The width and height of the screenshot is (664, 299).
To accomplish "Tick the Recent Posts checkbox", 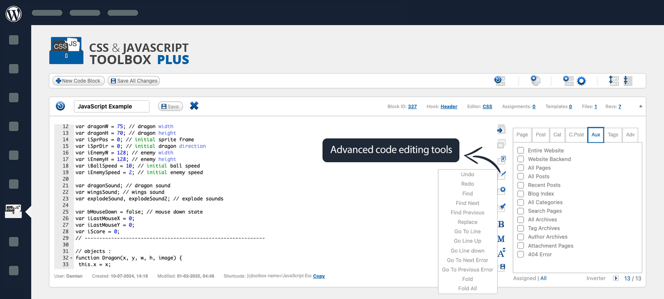I will (520, 185).
